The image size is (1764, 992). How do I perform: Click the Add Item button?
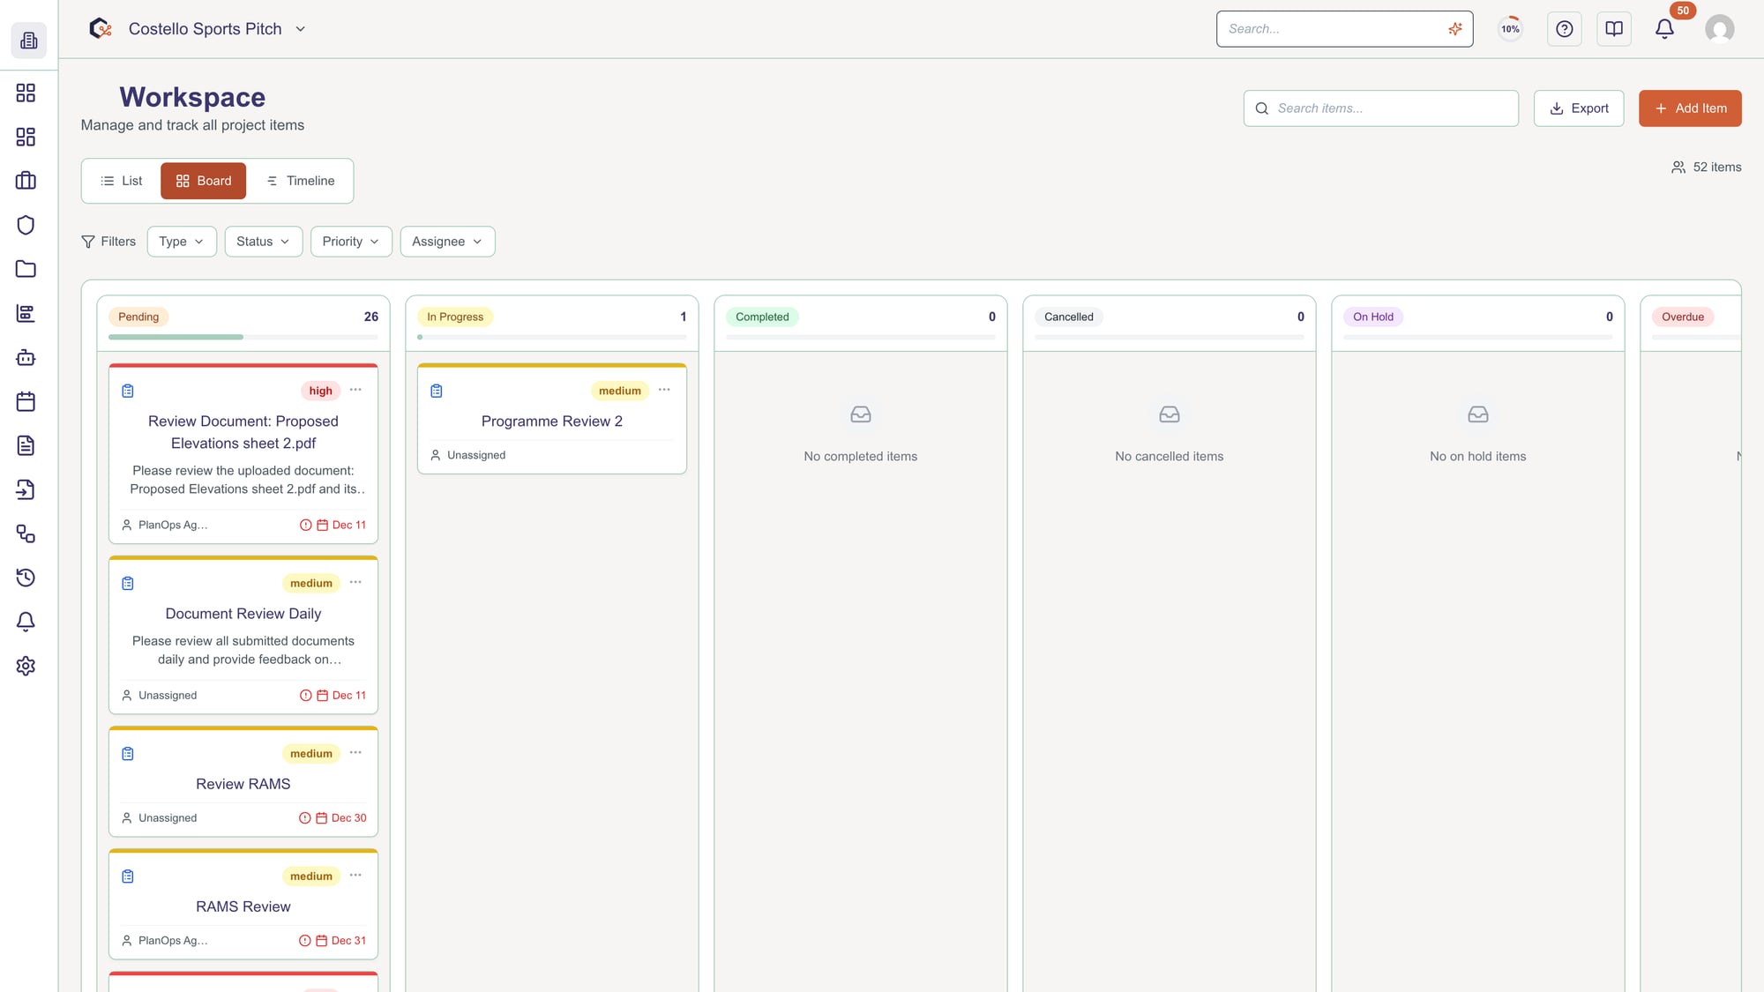pos(1689,108)
